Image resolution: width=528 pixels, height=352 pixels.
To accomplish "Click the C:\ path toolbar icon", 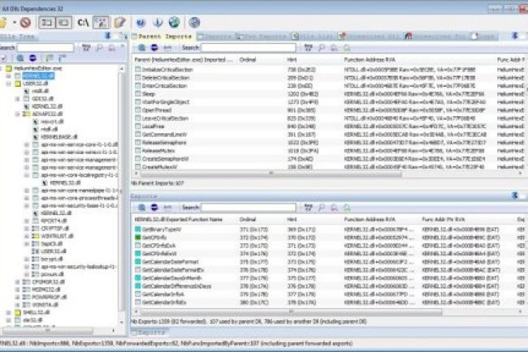I will click(83, 23).
